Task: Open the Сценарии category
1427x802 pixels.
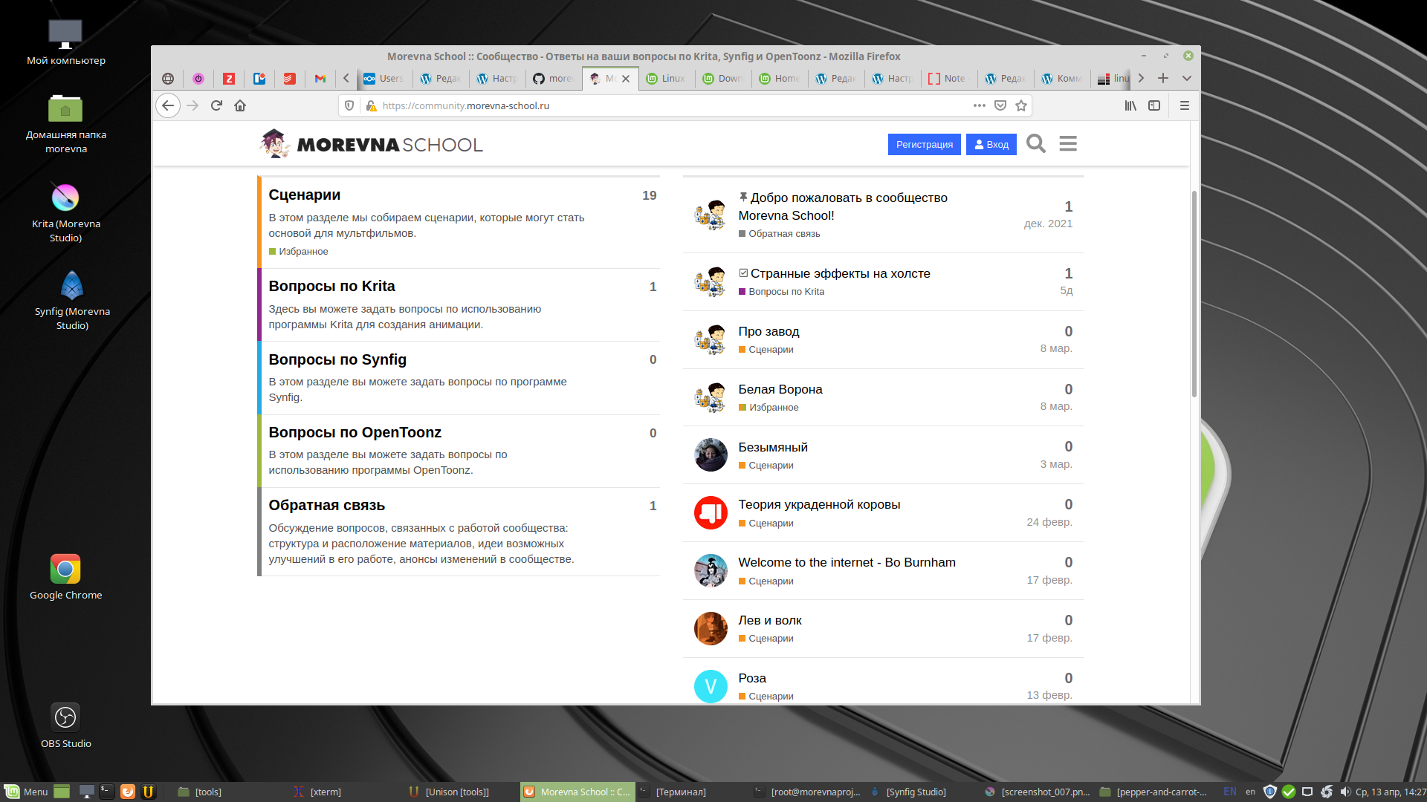Action: 304,195
